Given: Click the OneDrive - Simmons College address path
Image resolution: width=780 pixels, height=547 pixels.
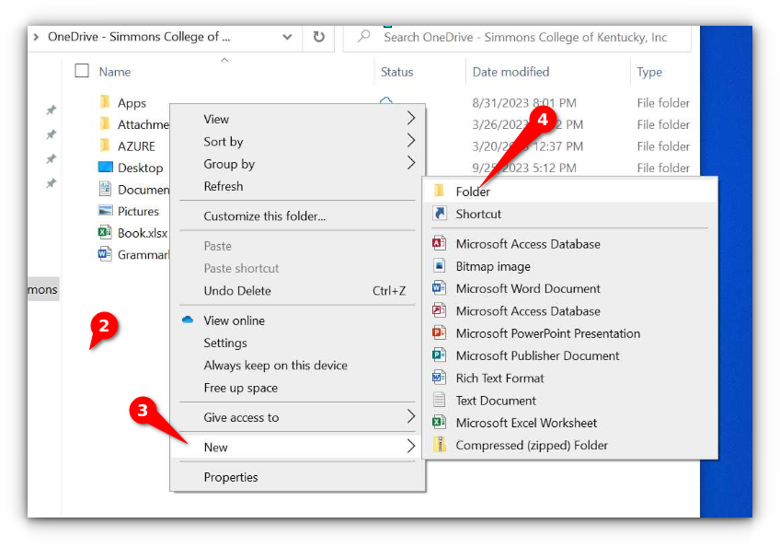Looking at the screenshot, I should coord(139,37).
